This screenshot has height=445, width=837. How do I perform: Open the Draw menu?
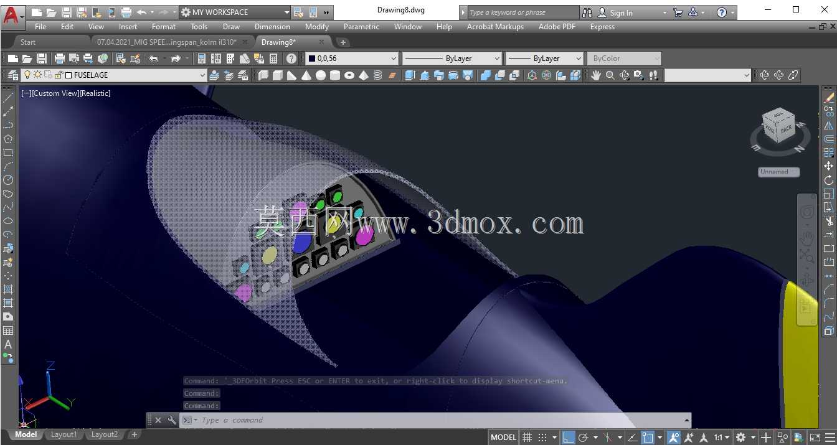tap(231, 27)
